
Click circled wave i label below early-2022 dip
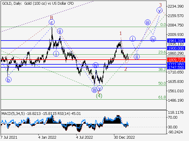pos(56,54)
